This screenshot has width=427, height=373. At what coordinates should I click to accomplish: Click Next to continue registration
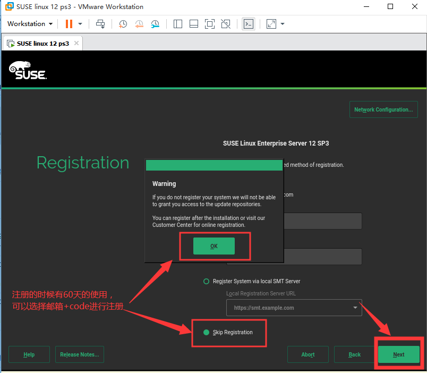pos(398,354)
